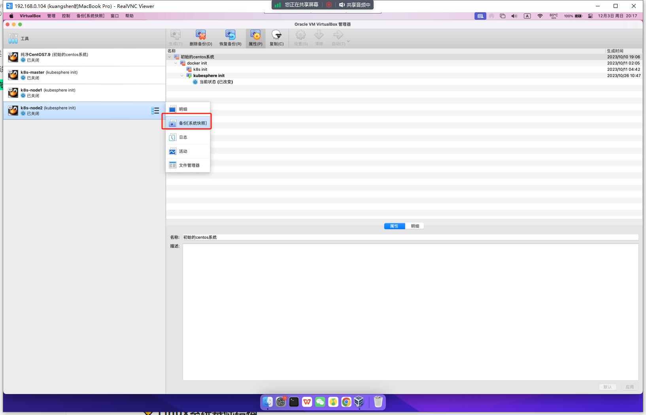
Task: Choose 日志 in the popup menu
Action: [188, 137]
